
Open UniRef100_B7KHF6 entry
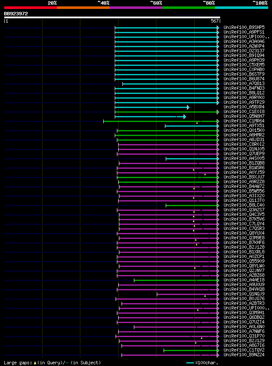tap(244, 242)
